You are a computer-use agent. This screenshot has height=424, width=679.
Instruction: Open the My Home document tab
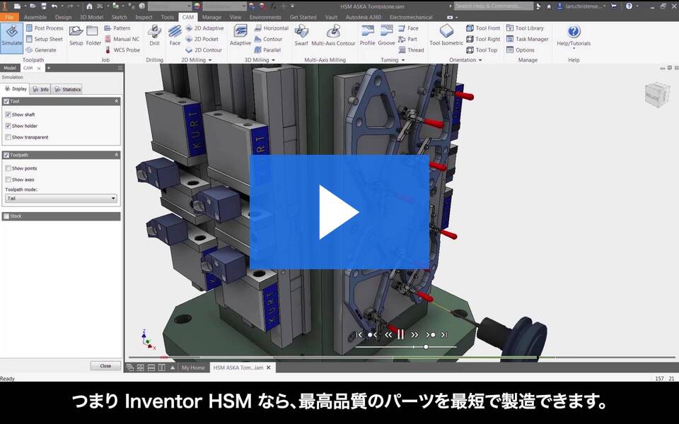192,367
